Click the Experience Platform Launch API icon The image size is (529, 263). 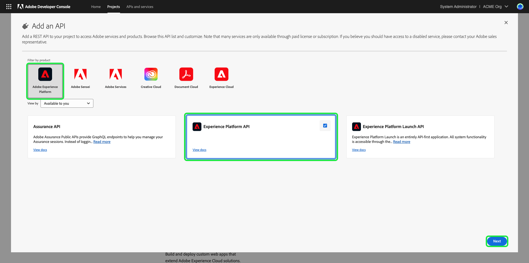pos(357,127)
